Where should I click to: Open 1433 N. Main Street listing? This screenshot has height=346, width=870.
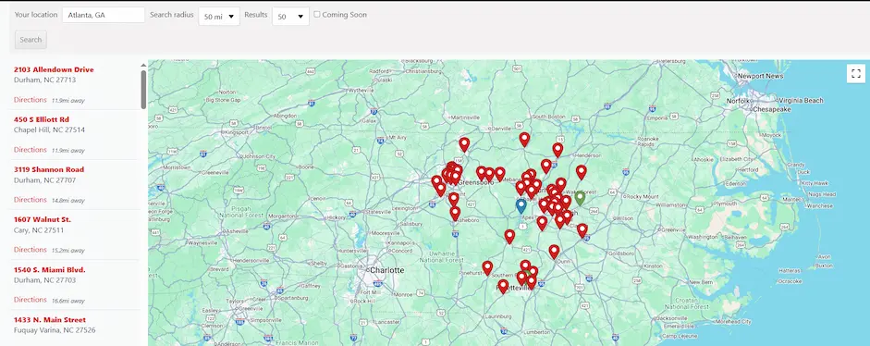(x=50, y=319)
